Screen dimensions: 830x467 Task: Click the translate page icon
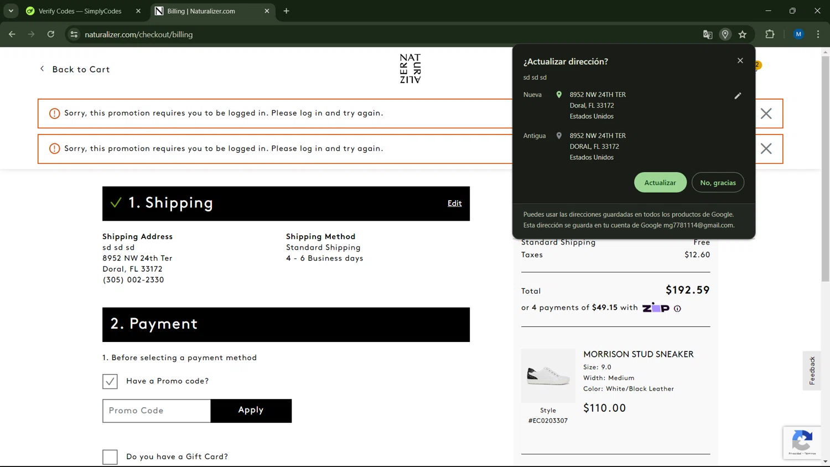tap(707, 34)
